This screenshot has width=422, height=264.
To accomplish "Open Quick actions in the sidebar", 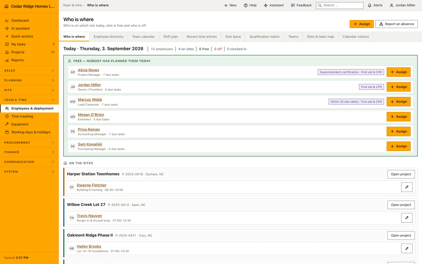I will [29, 36].
